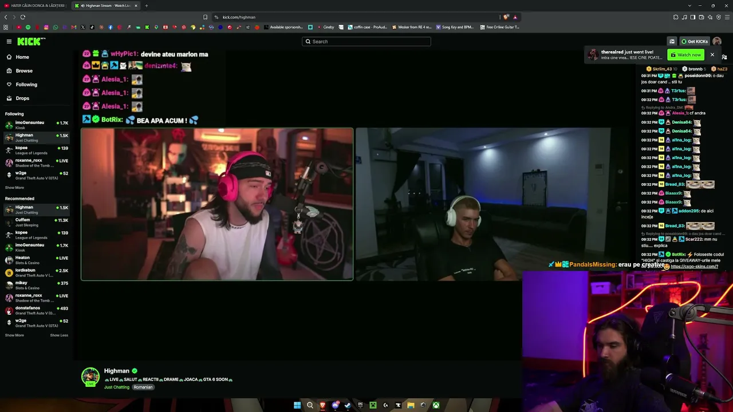Bookmark this page with the bookmark icon
733x412 pixels.
pos(205,17)
